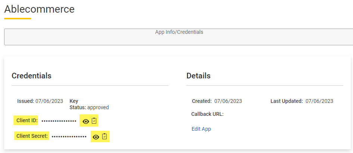Click the masked Client Secret value
The image size is (353, 153).
click(x=69, y=137)
